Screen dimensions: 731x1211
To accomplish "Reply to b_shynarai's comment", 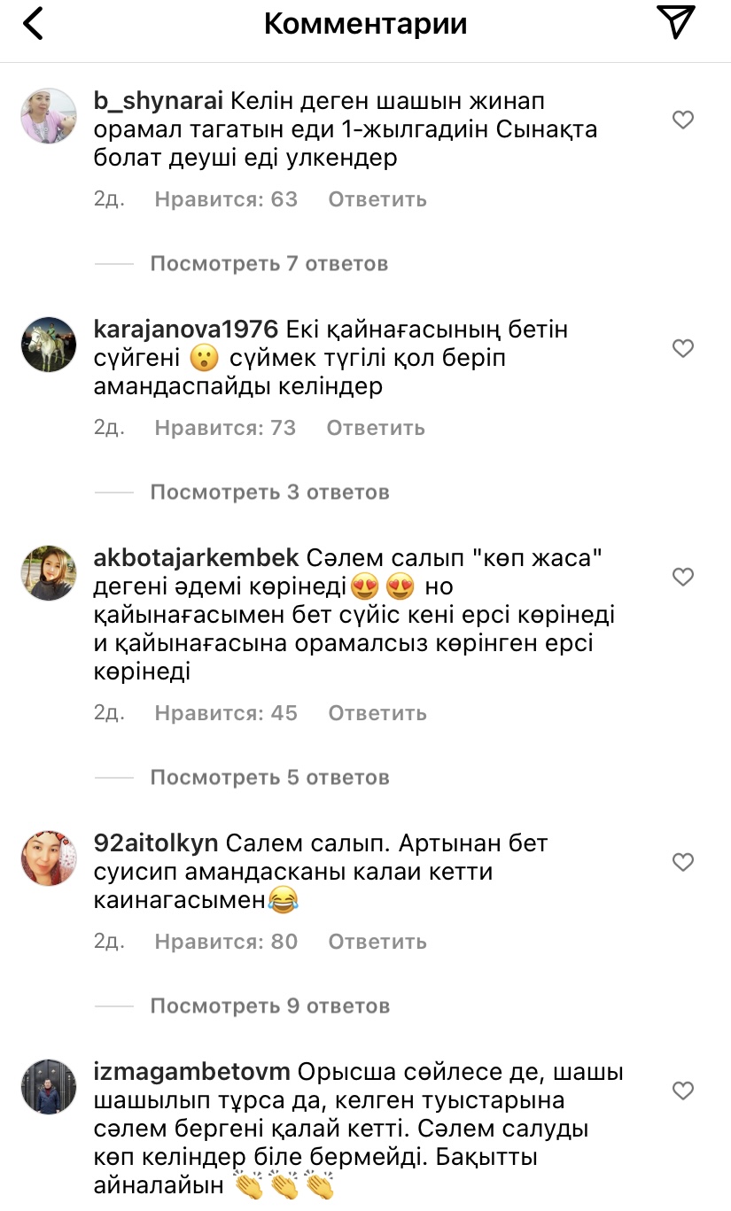I will [x=377, y=199].
